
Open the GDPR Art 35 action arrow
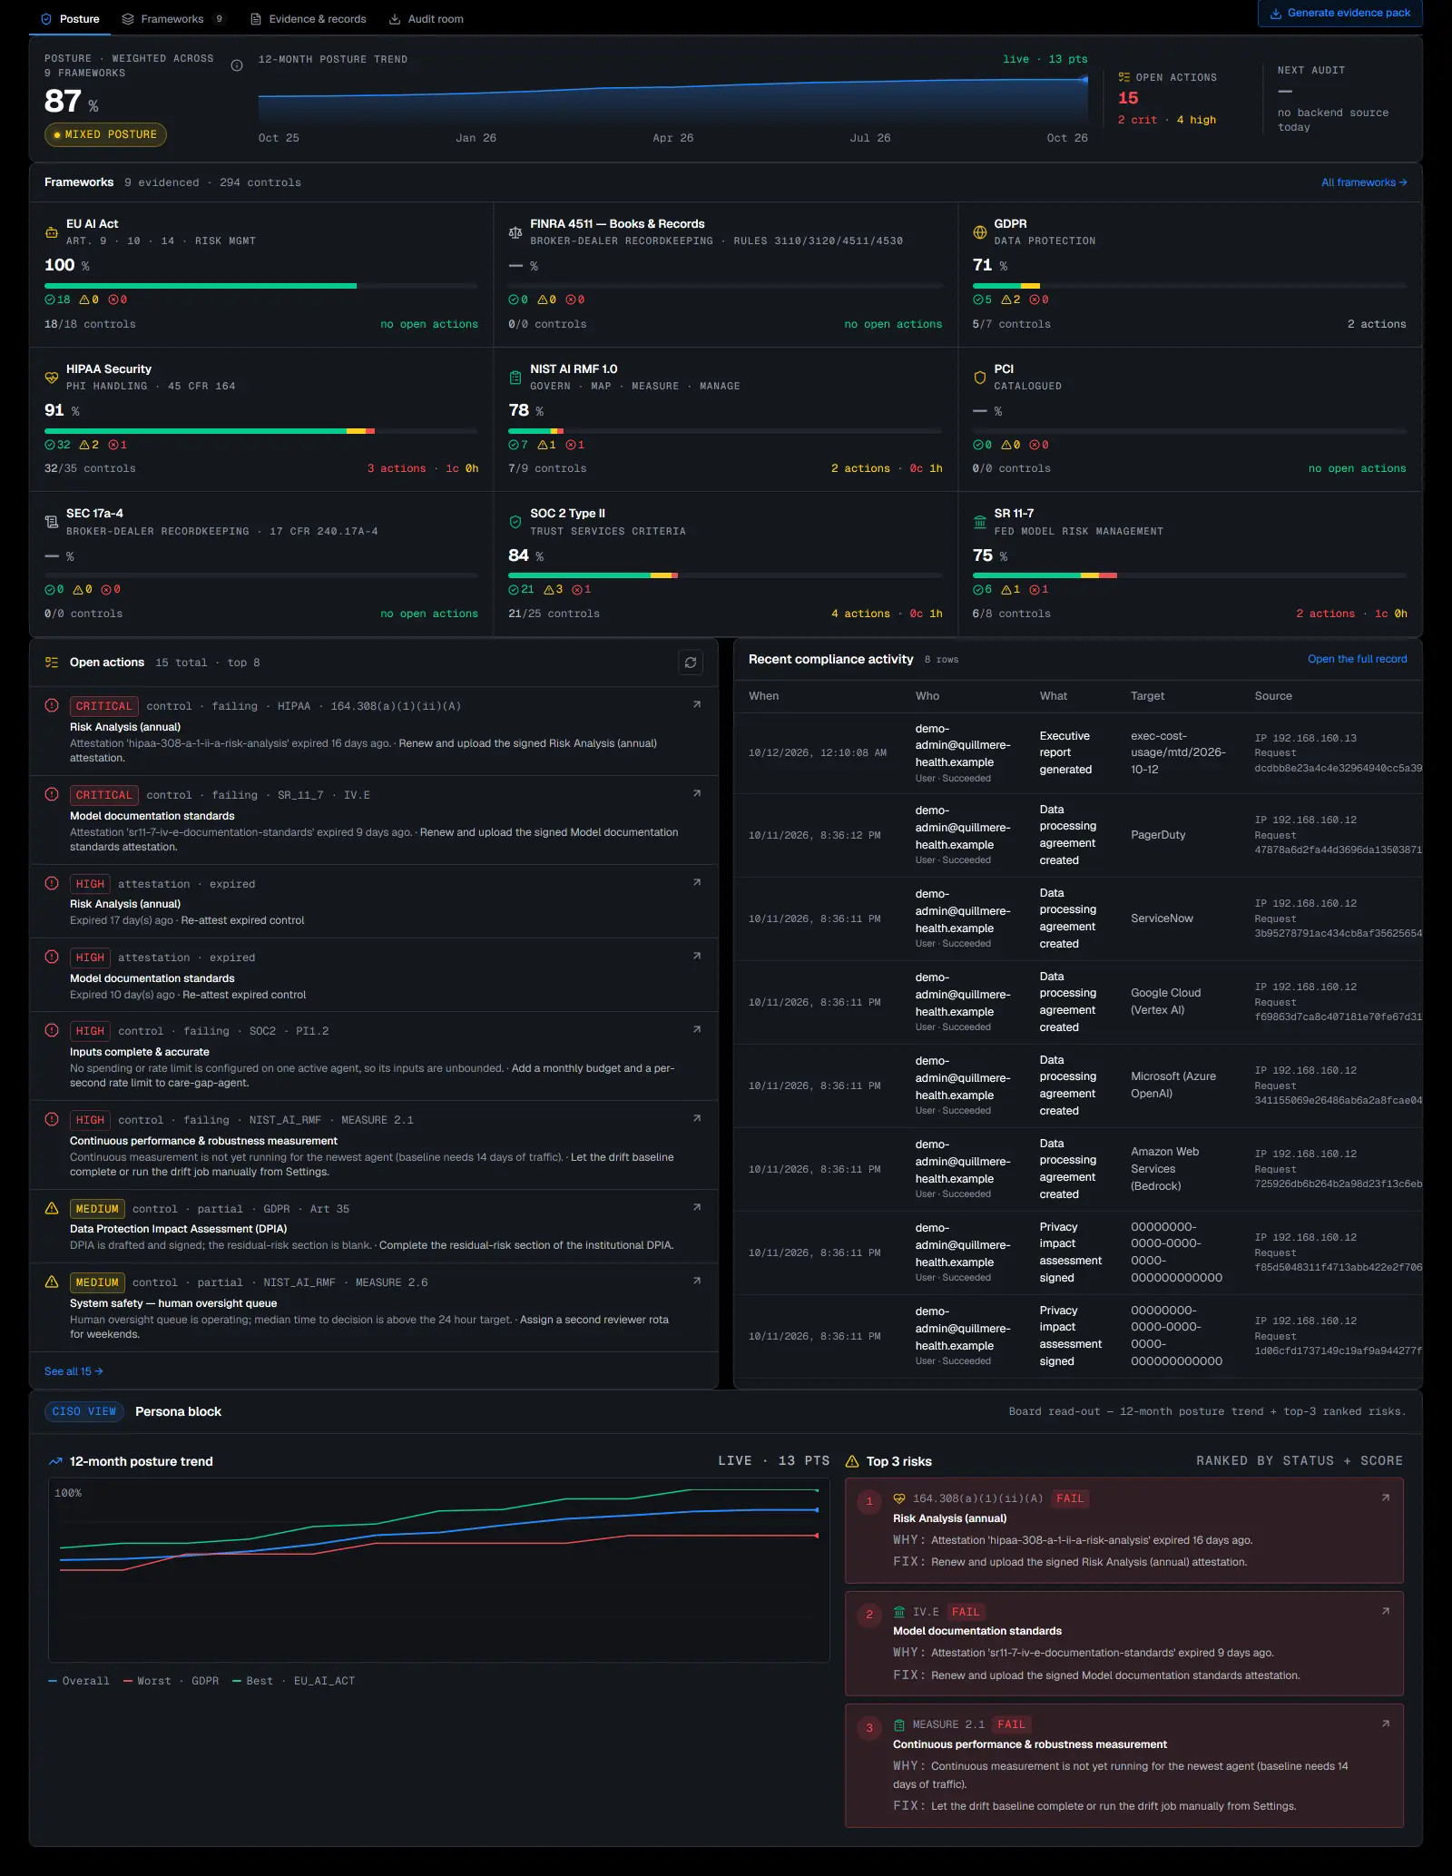pos(697,1207)
